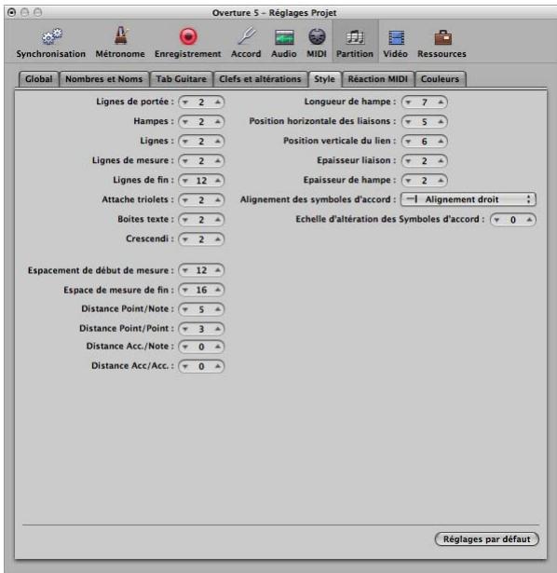The width and height of the screenshot is (557, 573).
Task: Increase Position horizontale des liaisons
Action: pyautogui.click(x=441, y=122)
